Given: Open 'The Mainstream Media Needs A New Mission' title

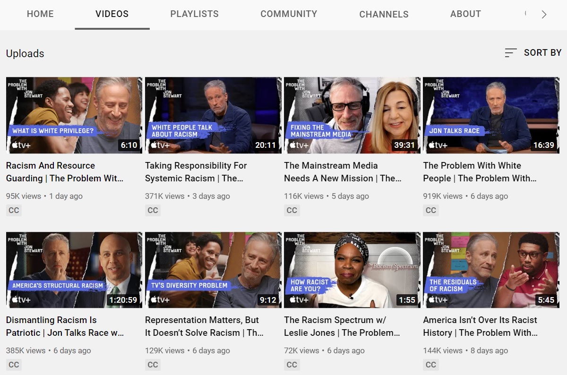Looking at the screenshot, I should (343, 172).
